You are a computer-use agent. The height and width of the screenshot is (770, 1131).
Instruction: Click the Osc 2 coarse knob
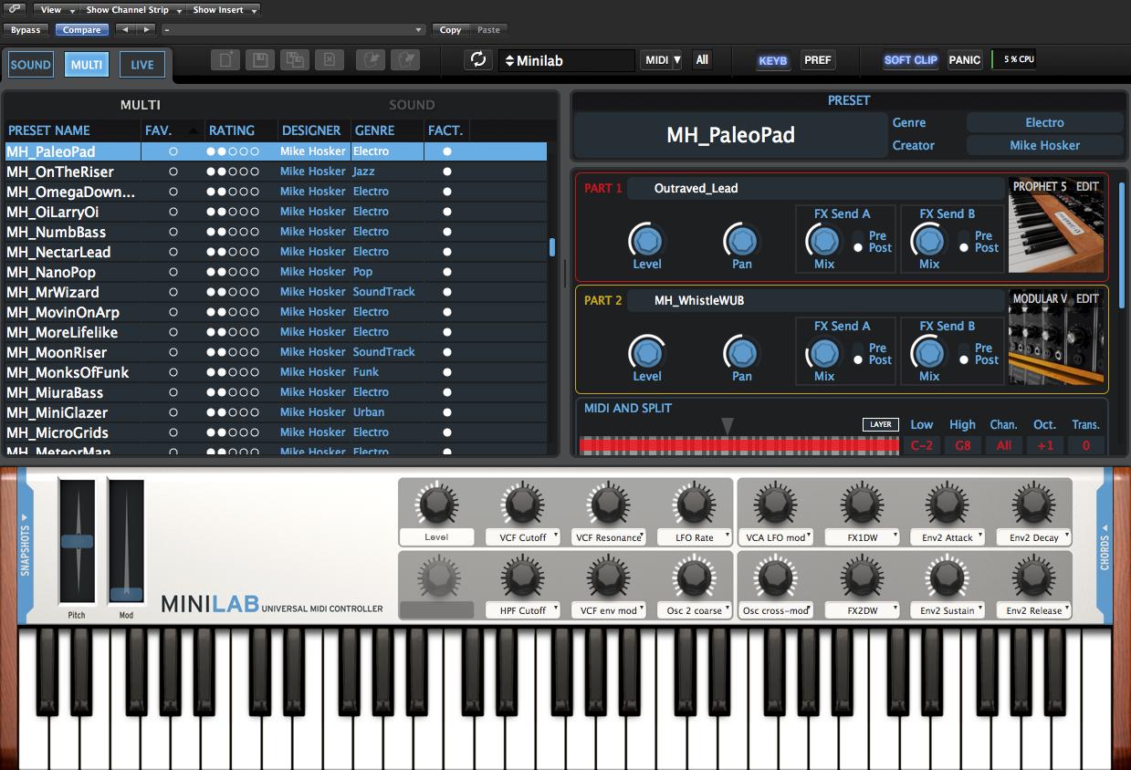pyautogui.click(x=693, y=576)
